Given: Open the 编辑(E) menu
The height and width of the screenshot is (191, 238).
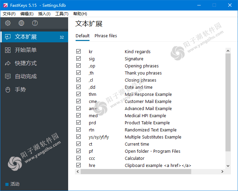Looking at the screenshot, I should 27,14.
